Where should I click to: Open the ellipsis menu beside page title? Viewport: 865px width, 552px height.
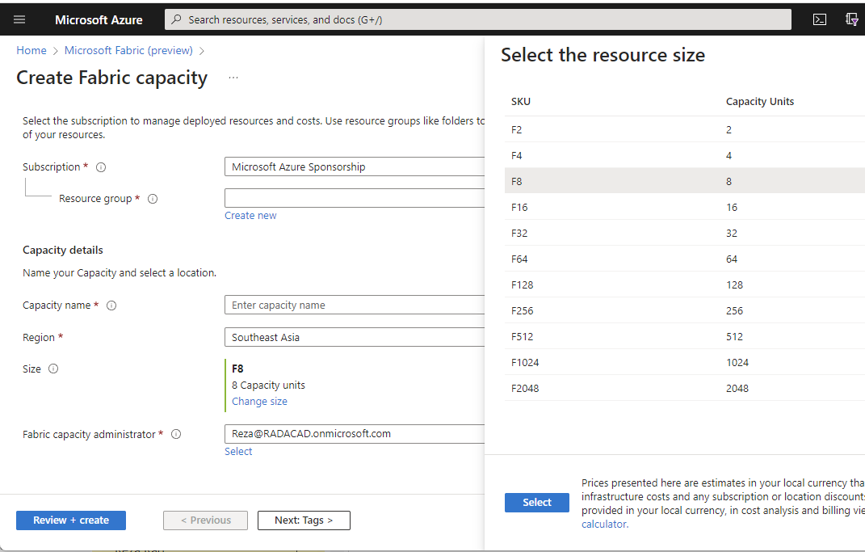coord(233,78)
